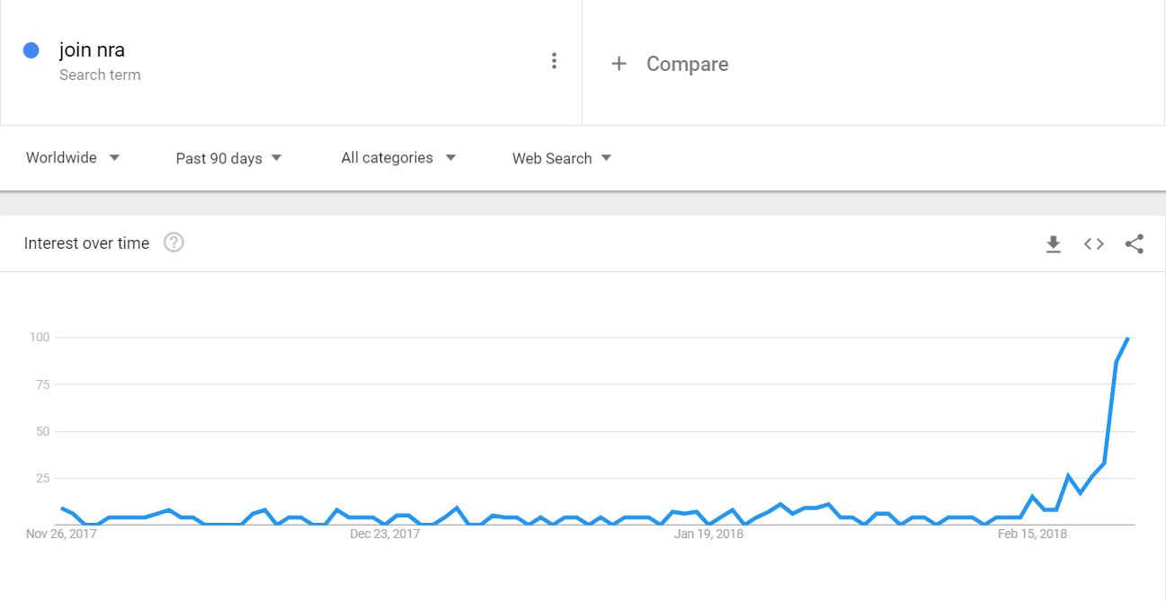Open the embed code icon
Screen dimensions: 1166x601
click(1093, 243)
